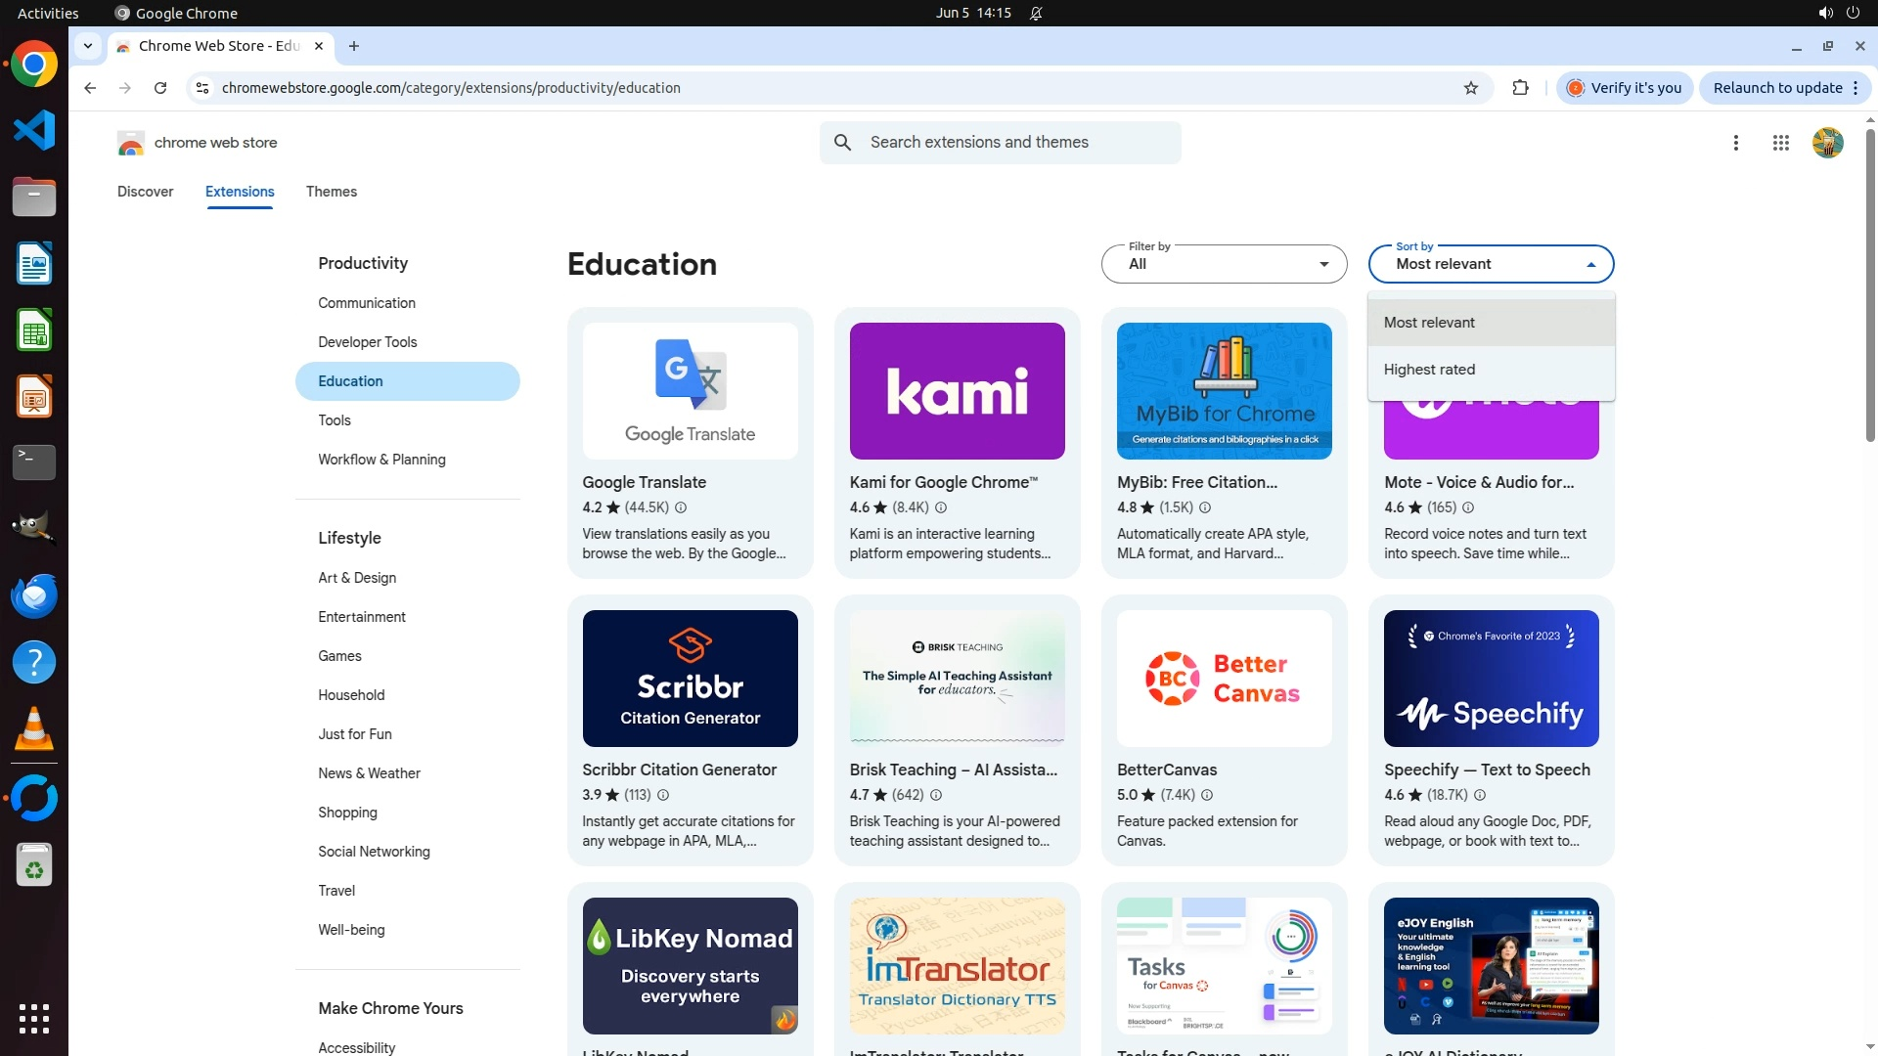
Task: Click the Verify it's you button
Action: click(x=1624, y=88)
